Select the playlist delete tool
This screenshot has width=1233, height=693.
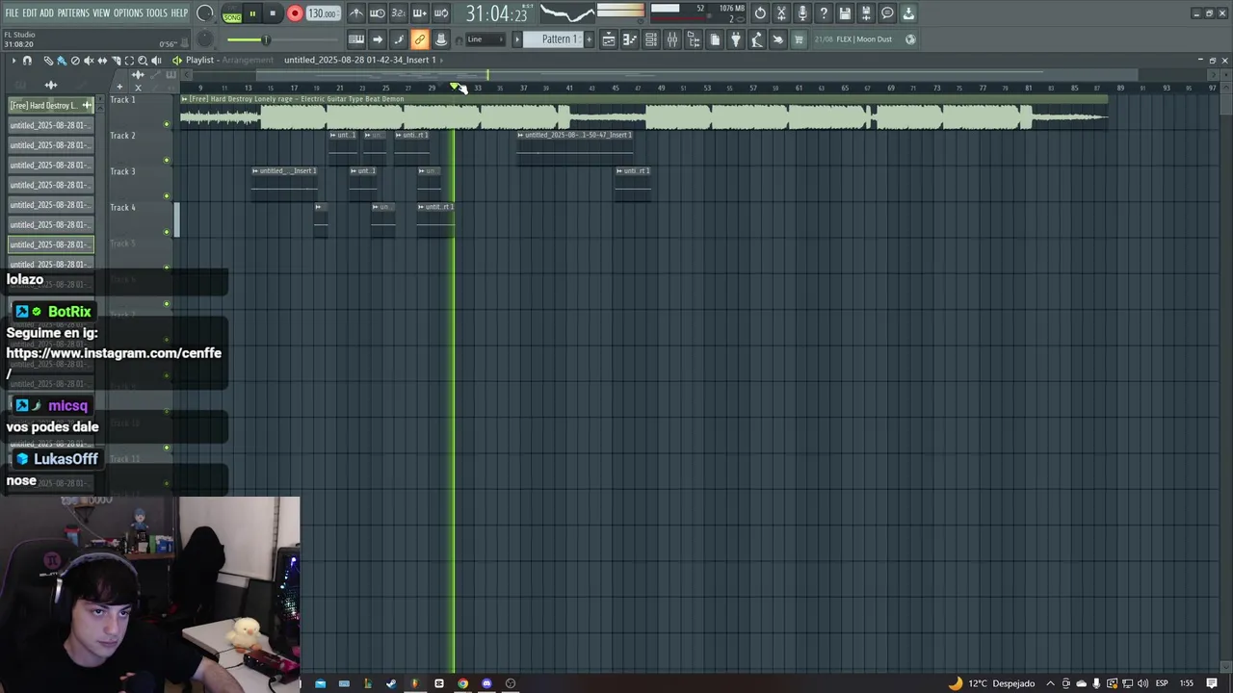click(75, 61)
